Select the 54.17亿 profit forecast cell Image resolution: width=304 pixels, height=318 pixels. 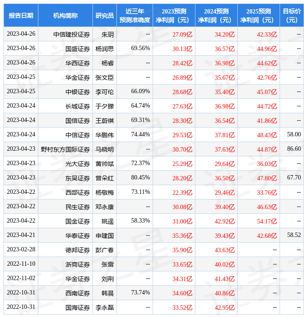[267, 221]
